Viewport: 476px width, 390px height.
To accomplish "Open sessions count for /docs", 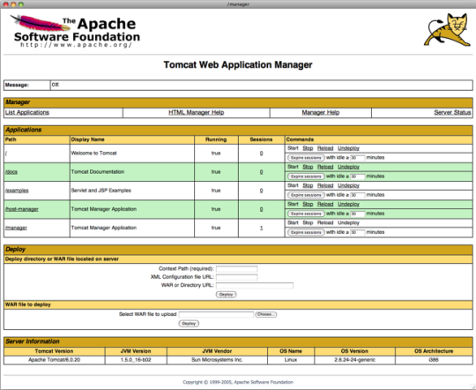I will pos(261,172).
